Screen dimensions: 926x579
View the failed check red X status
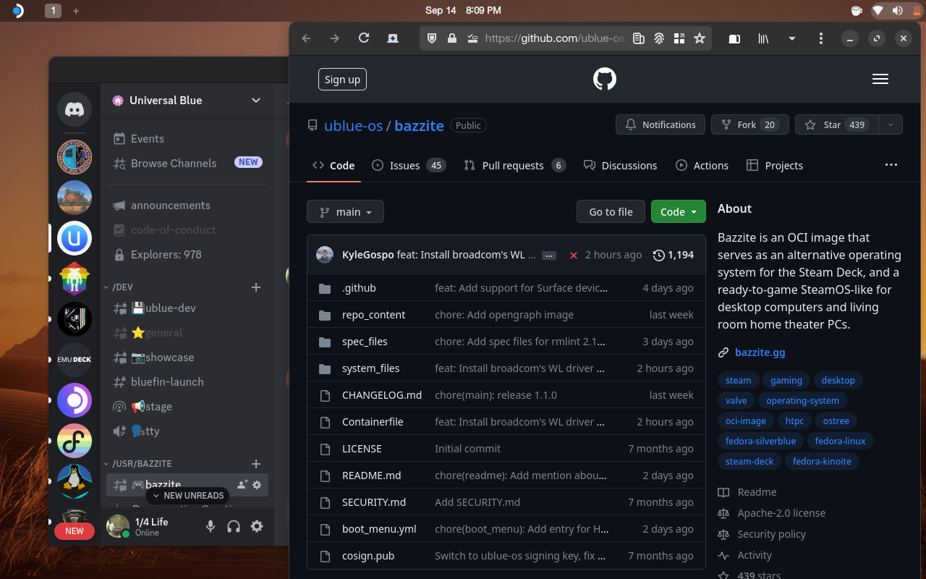point(574,255)
